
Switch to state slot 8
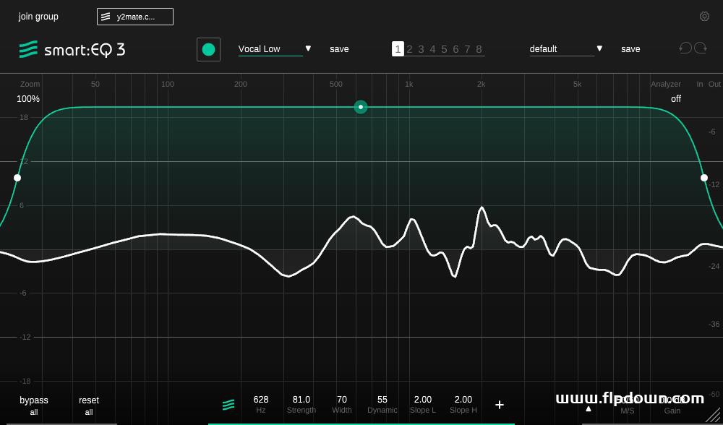[x=479, y=49]
